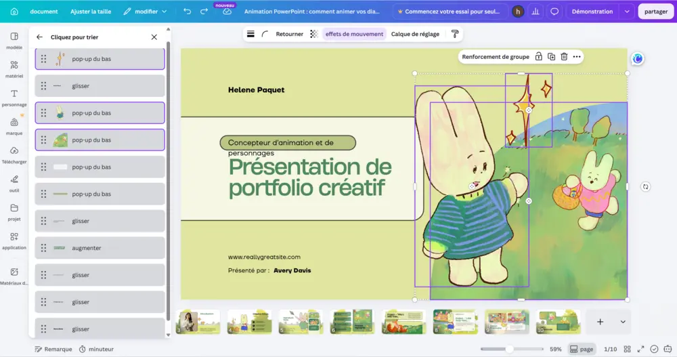Viewport: 677px width, 357px height.
Task: Click the copy style paint roller icon
Action: point(455,34)
